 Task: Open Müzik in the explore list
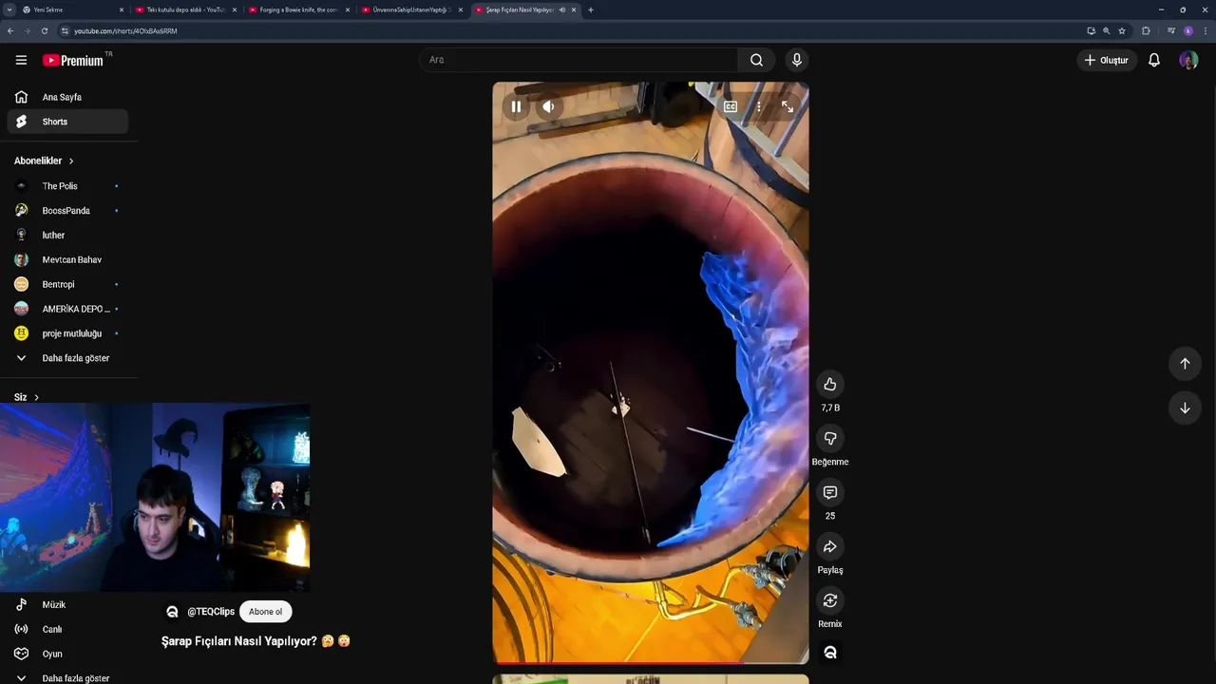tap(67, 604)
